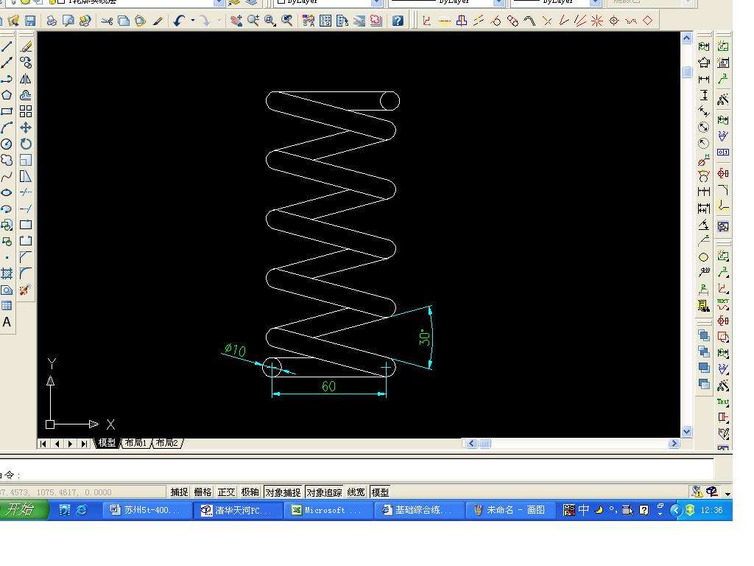This screenshot has width=754, height=566.
Task: Switch to the 模型 model tab
Action: tap(107, 443)
